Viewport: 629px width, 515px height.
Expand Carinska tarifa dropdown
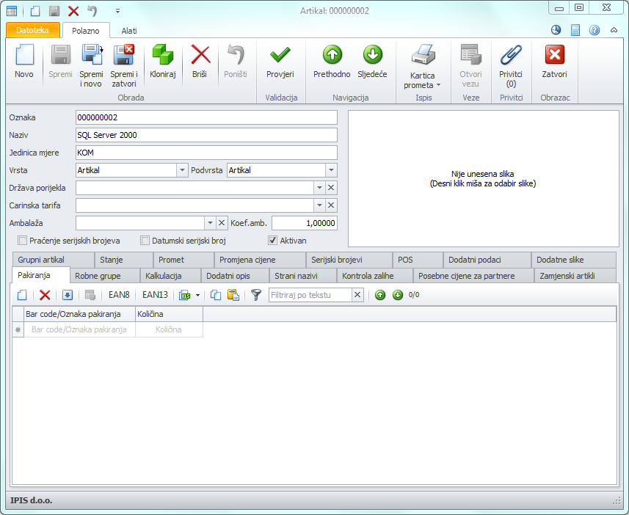coord(319,205)
